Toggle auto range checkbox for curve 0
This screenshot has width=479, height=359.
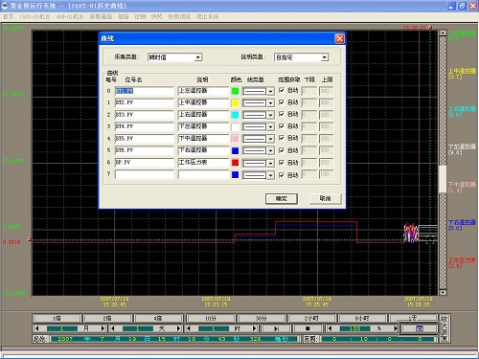tap(282, 91)
